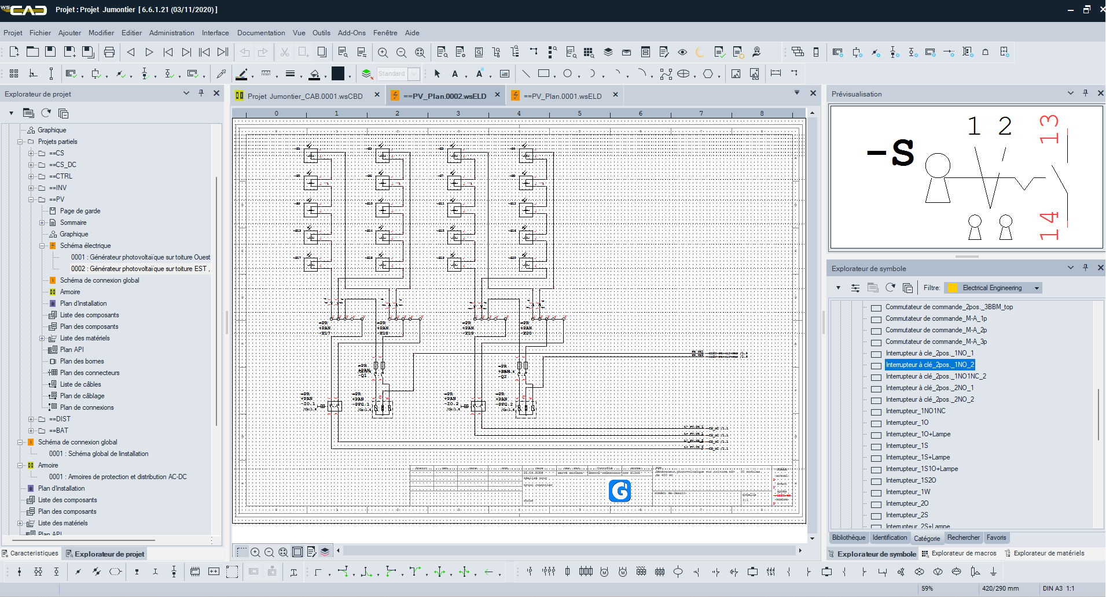Select the arrow pointer tool
The width and height of the screenshot is (1106, 597).
[x=438, y=73]
